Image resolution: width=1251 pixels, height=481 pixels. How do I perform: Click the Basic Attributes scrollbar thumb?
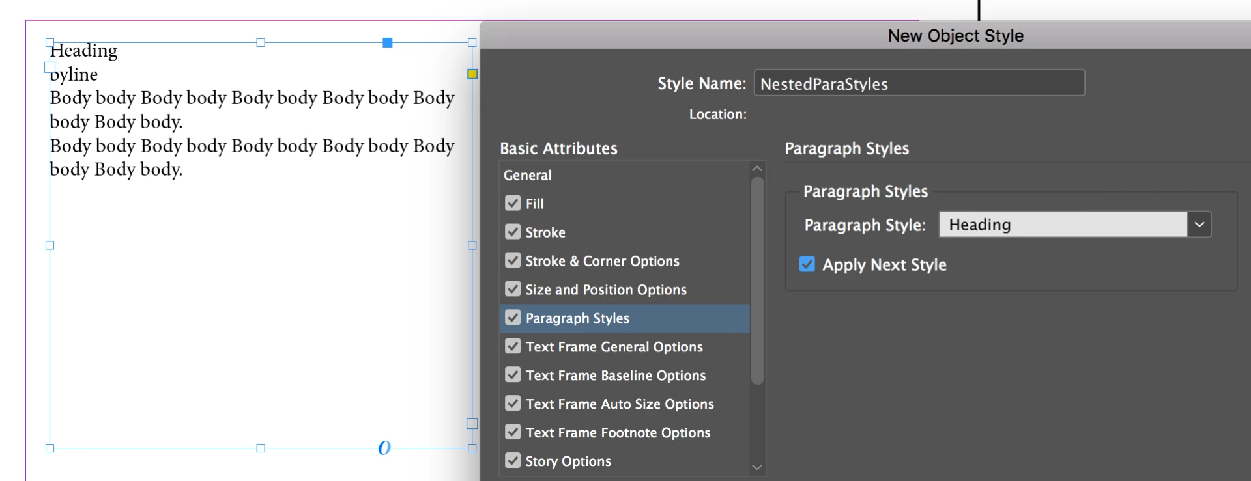coord(757,280)
